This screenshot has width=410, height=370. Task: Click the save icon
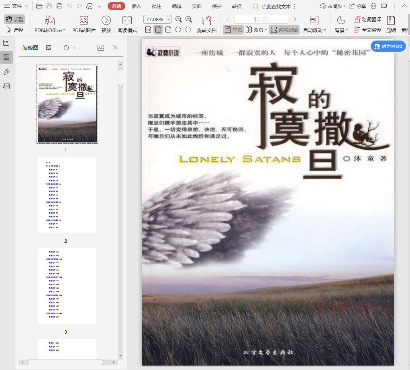pyautogui.click(x=49, y=6)
